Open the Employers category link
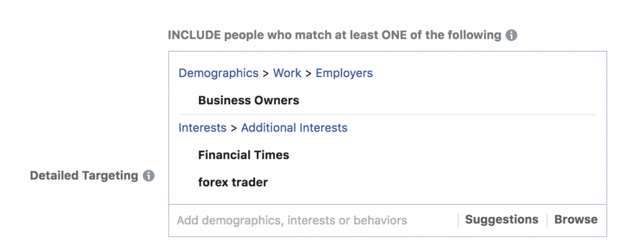Viewport: 619px width, 243px height. tap(344, 73)
